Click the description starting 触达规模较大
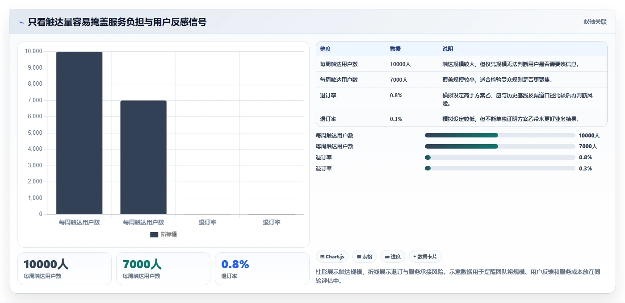This screenshot has width=625, height=303. click(511, 64)
